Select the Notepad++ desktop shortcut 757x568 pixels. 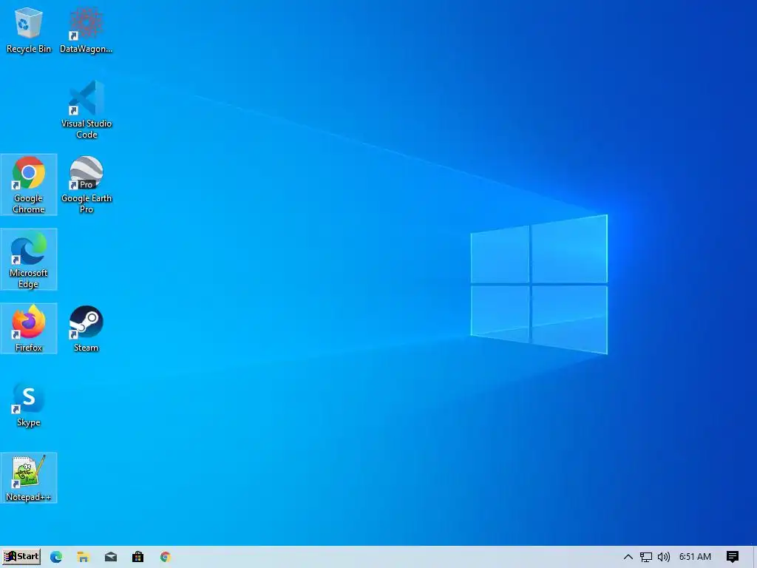tap(29, 479)
